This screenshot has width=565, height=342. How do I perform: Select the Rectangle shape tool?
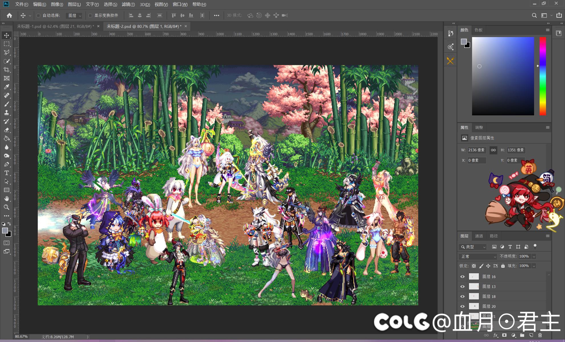pos(7,190)
